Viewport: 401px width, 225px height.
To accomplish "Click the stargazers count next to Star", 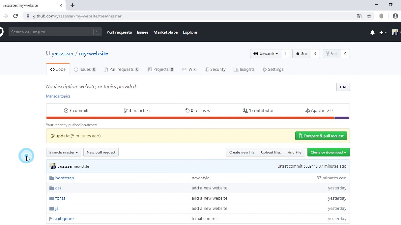I will coord(315,54).
